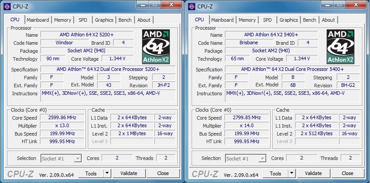This screenshot has height=183, width=370.
Task: Switch to SPD tab in right window
Action: [268, 20]
